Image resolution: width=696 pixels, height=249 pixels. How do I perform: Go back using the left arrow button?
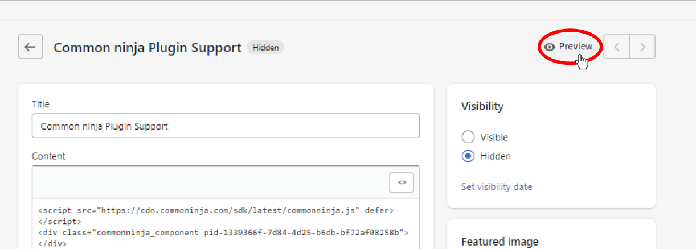[30, 47]
